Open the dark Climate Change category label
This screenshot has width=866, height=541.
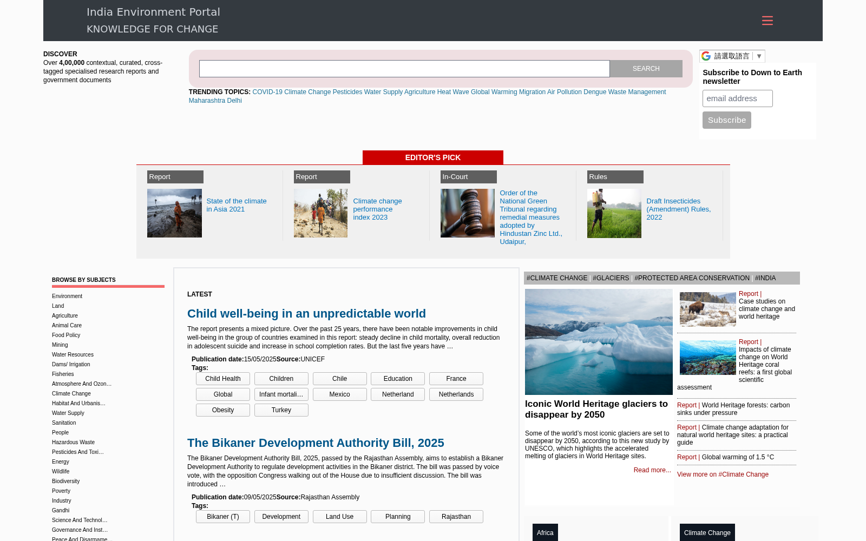tap(707, 533)
